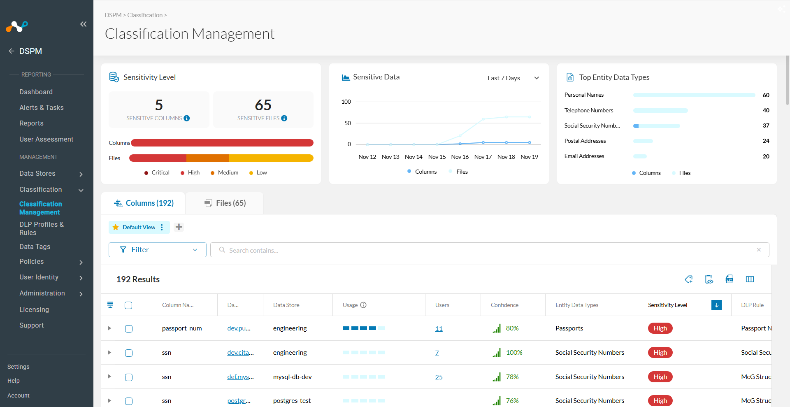Image resolution: width=790 pixels, height=407 pixels.
Task: Click the 25 users link for def.mys row
Action: point(439,377)
